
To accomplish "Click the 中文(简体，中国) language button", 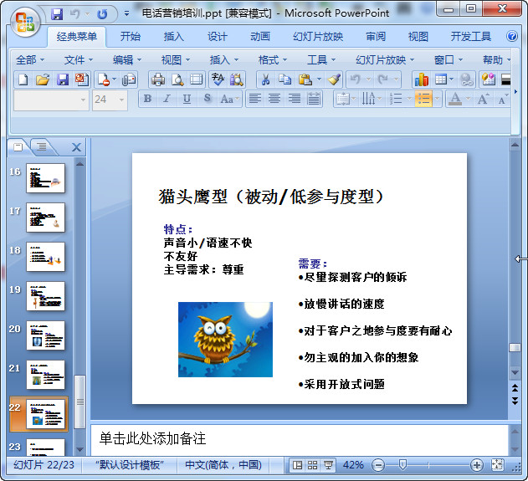I will (223, 465).
